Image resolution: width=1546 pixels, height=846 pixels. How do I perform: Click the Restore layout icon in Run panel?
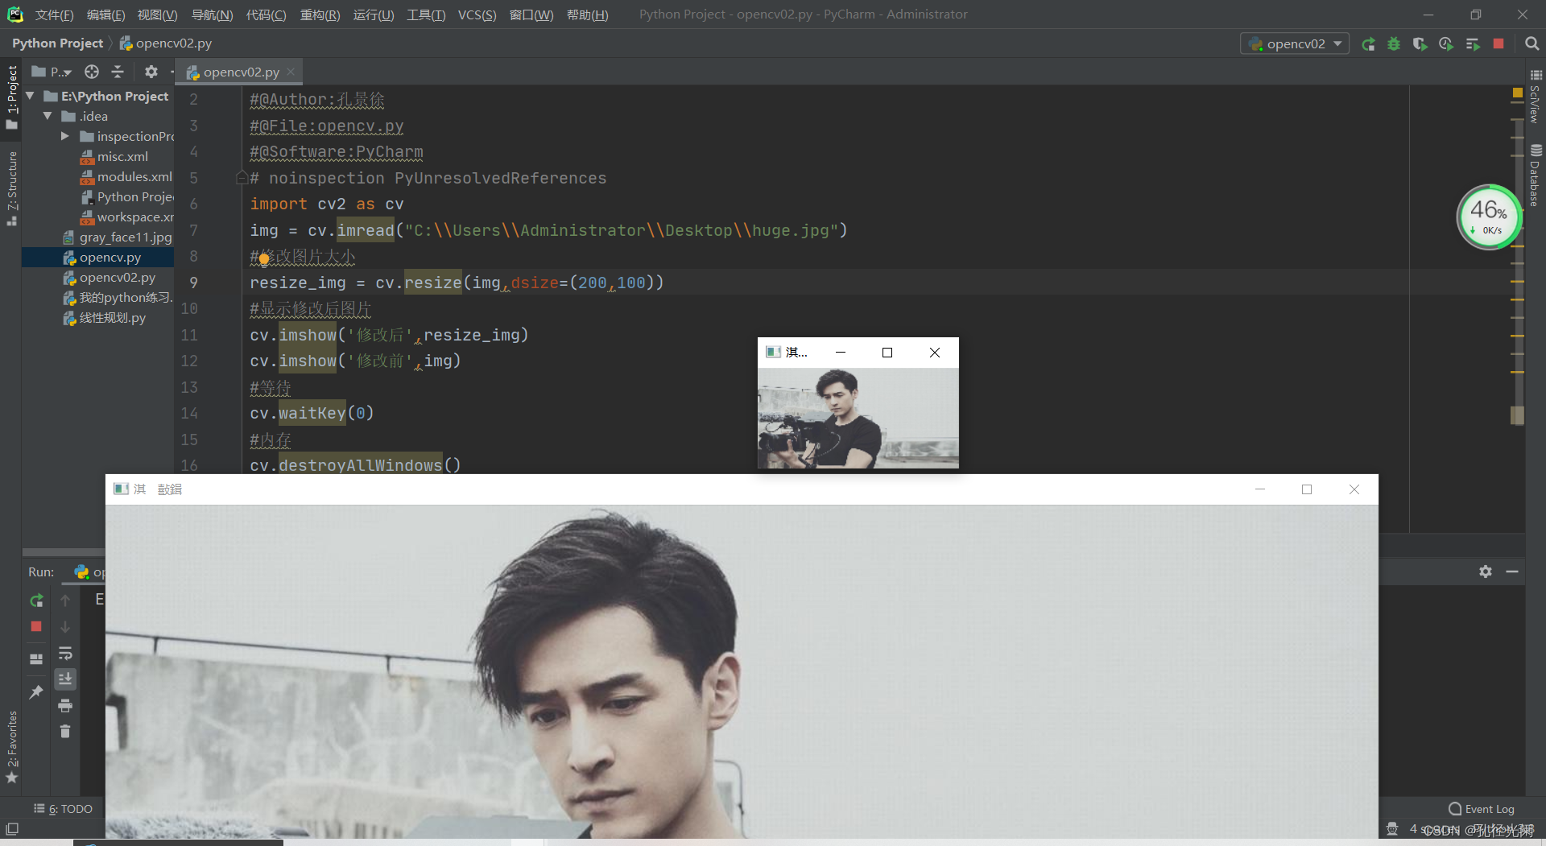click(x=36, y=658)
